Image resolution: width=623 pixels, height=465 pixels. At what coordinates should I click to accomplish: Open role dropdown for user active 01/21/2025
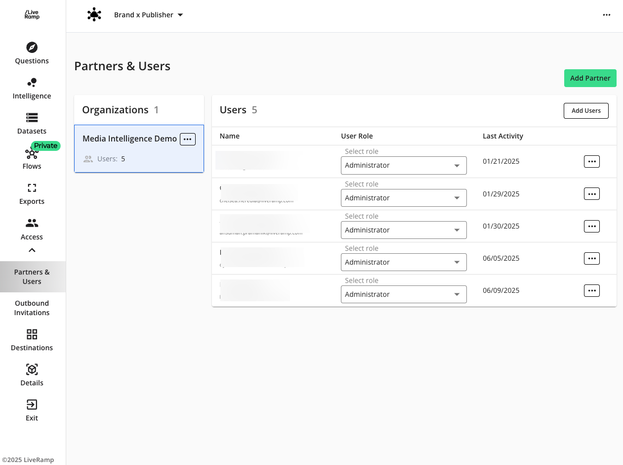[404, 166]
